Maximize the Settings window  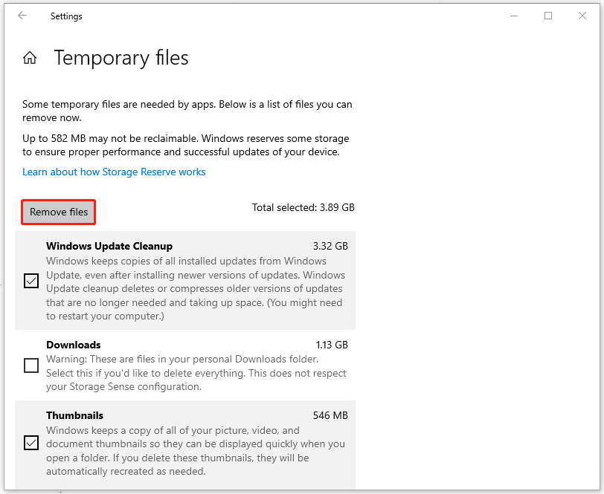[548, 16]
